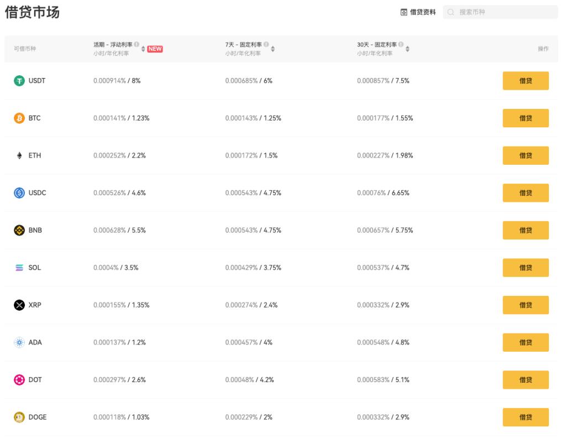Image resolution: width=566 pixels, height=438 pixels.
Task: Select the DOT coin icon
Action: [x=18, y=379]
